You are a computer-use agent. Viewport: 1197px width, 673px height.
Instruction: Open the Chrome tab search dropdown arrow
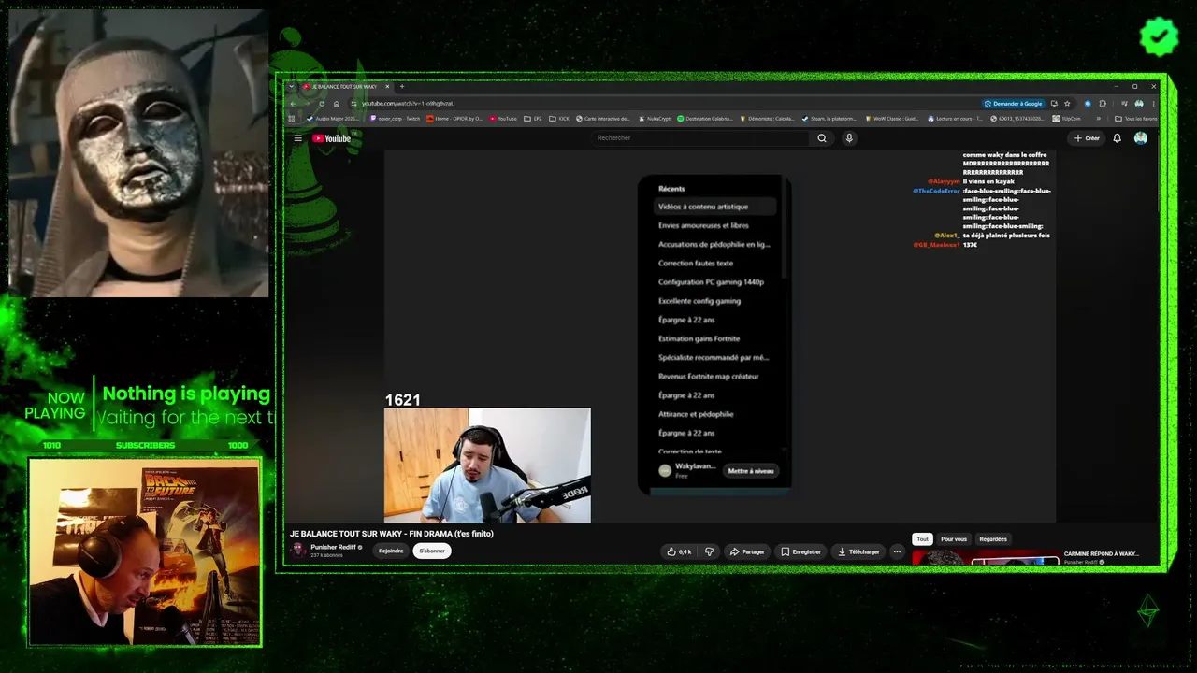[x=292, y=86]
